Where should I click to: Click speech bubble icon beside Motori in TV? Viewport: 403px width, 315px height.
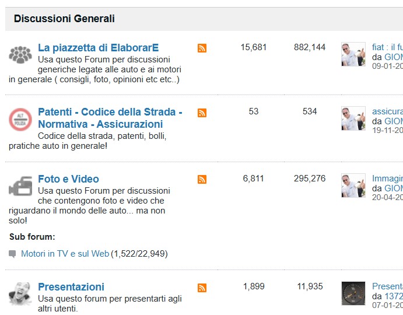12,254
